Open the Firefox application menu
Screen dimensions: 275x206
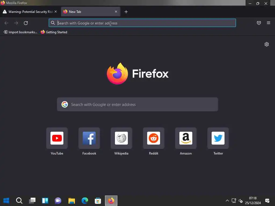click(268, 23)
